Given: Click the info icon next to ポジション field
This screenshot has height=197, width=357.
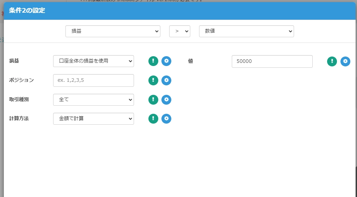Looking at the screenshot, I should pyautogui.click(x=153, y=80).
